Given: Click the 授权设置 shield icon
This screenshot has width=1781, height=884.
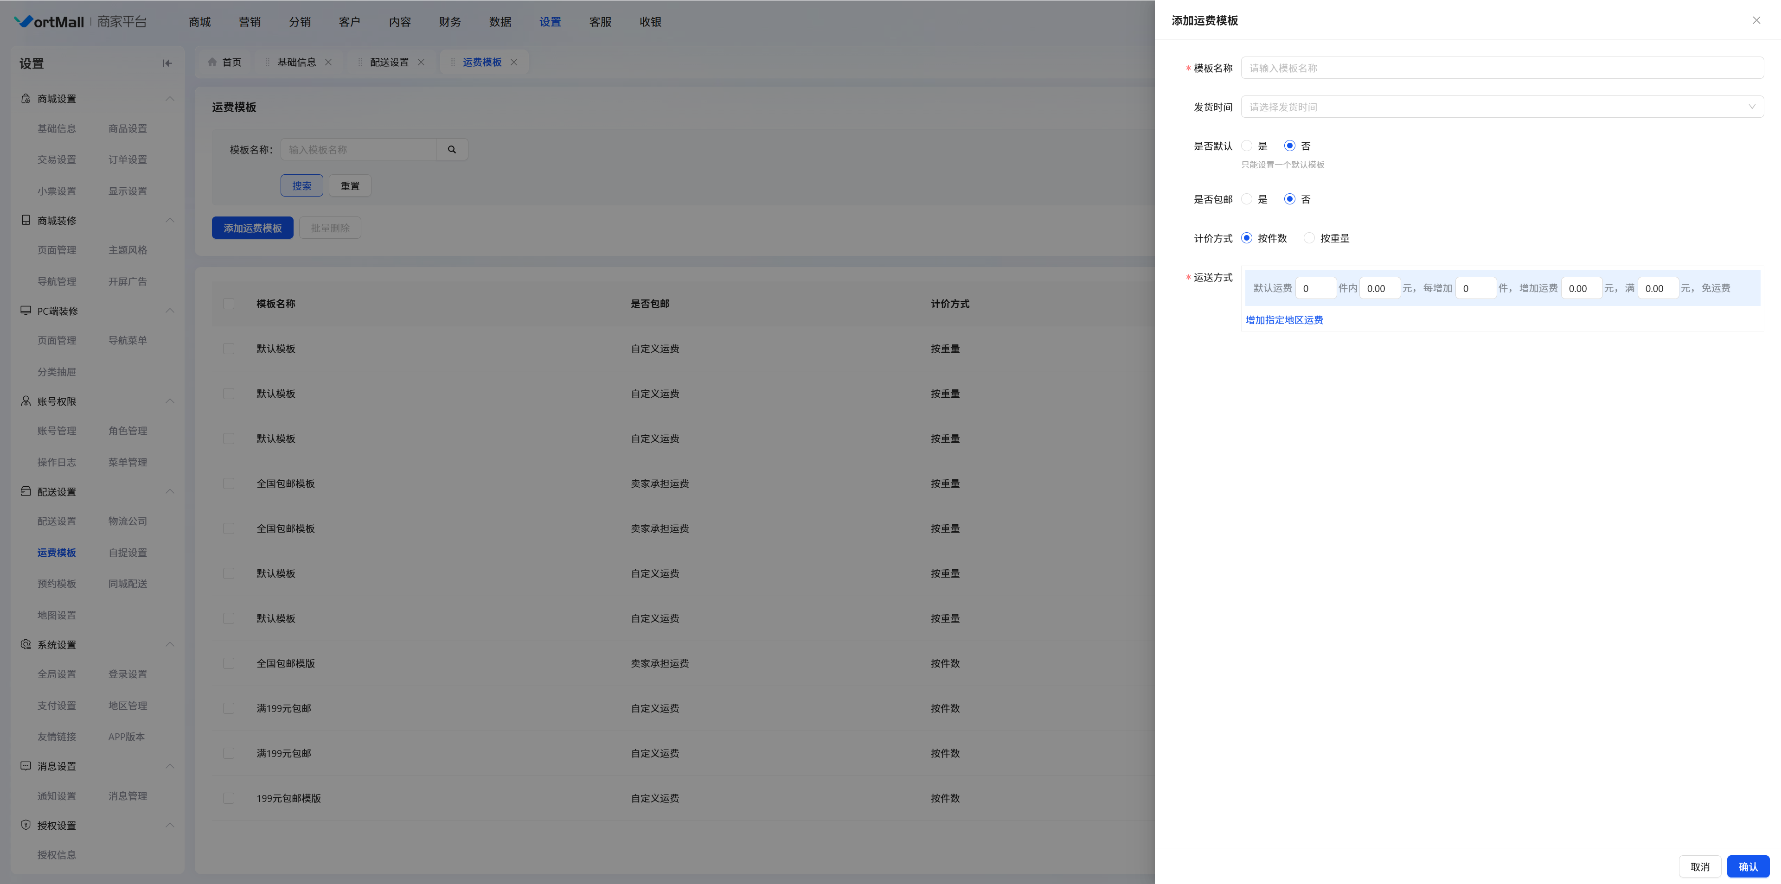Looking at the screenshot, I should point(26,825).
